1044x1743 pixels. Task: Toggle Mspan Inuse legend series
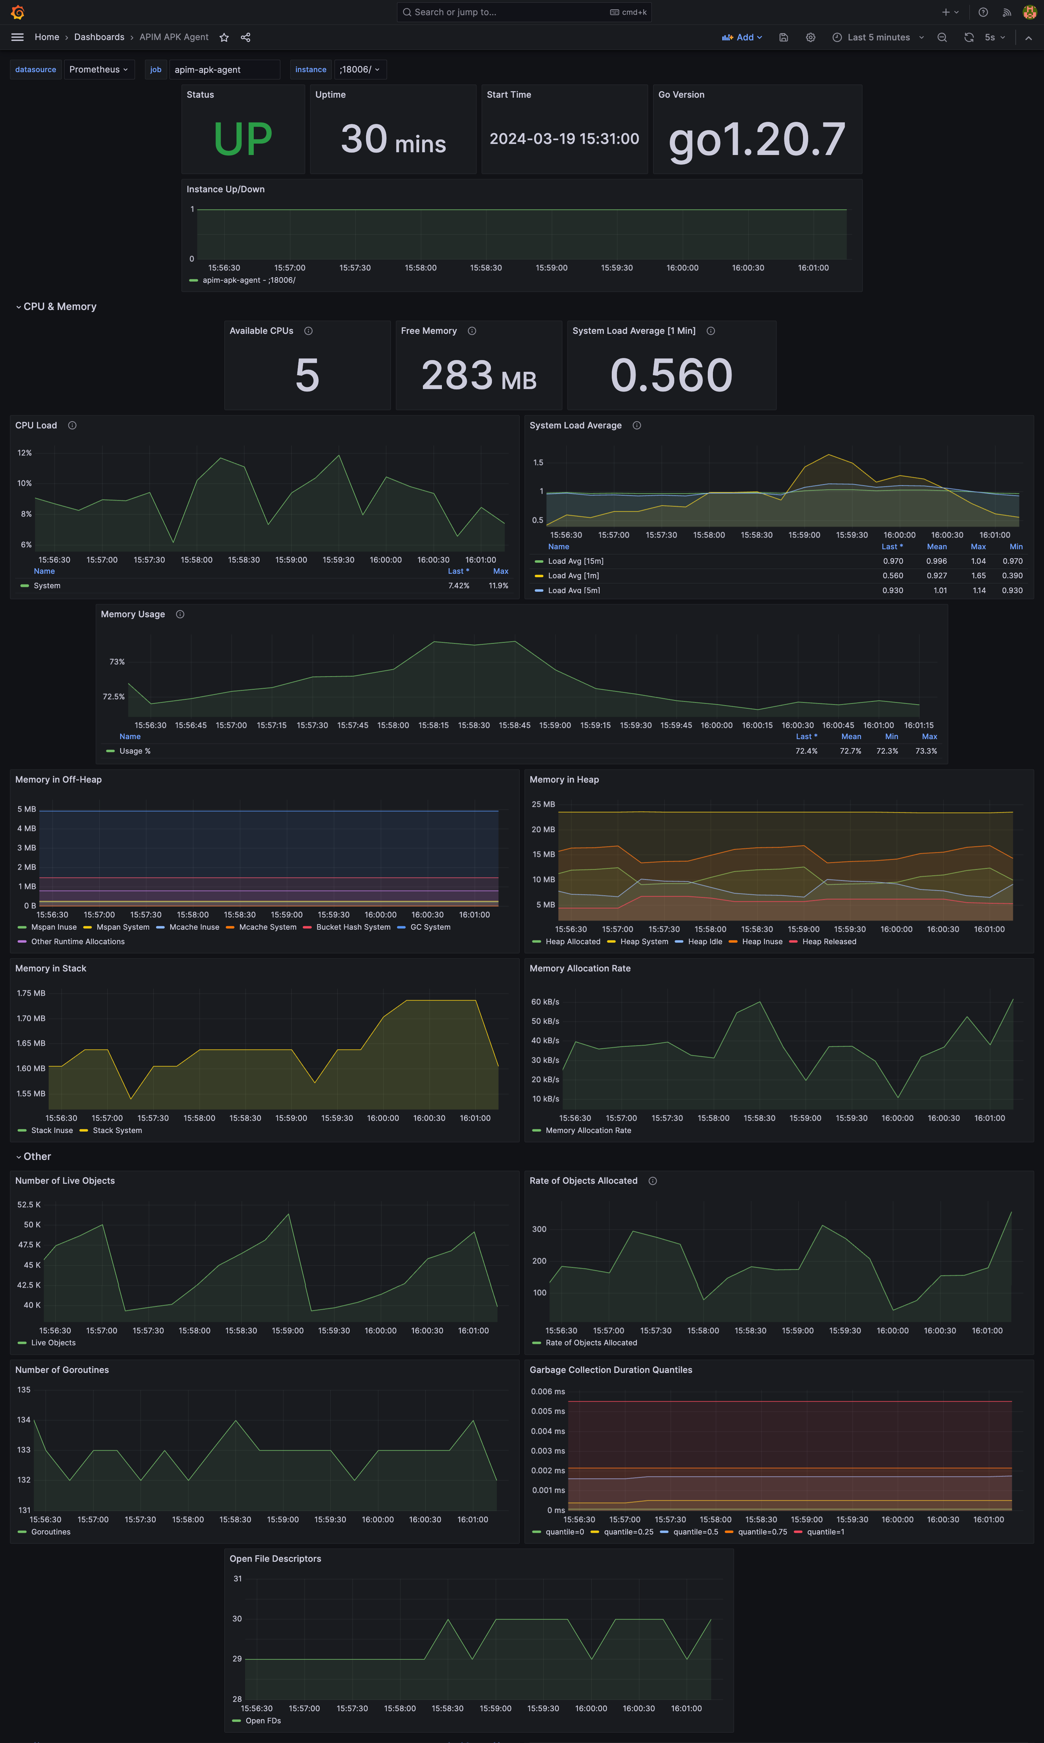54,927
